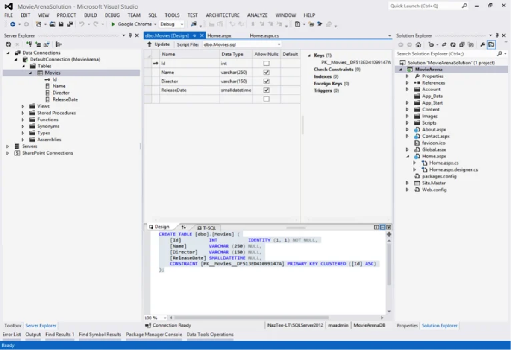Uncheck Allow Nulls for Director column
Screen dimensions: 511x350
266,81
